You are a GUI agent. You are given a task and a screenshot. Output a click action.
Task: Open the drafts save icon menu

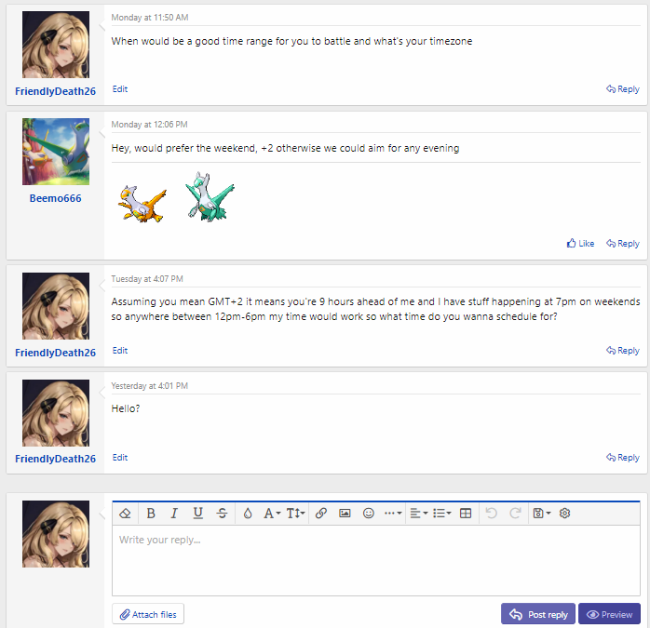point(541,513)
